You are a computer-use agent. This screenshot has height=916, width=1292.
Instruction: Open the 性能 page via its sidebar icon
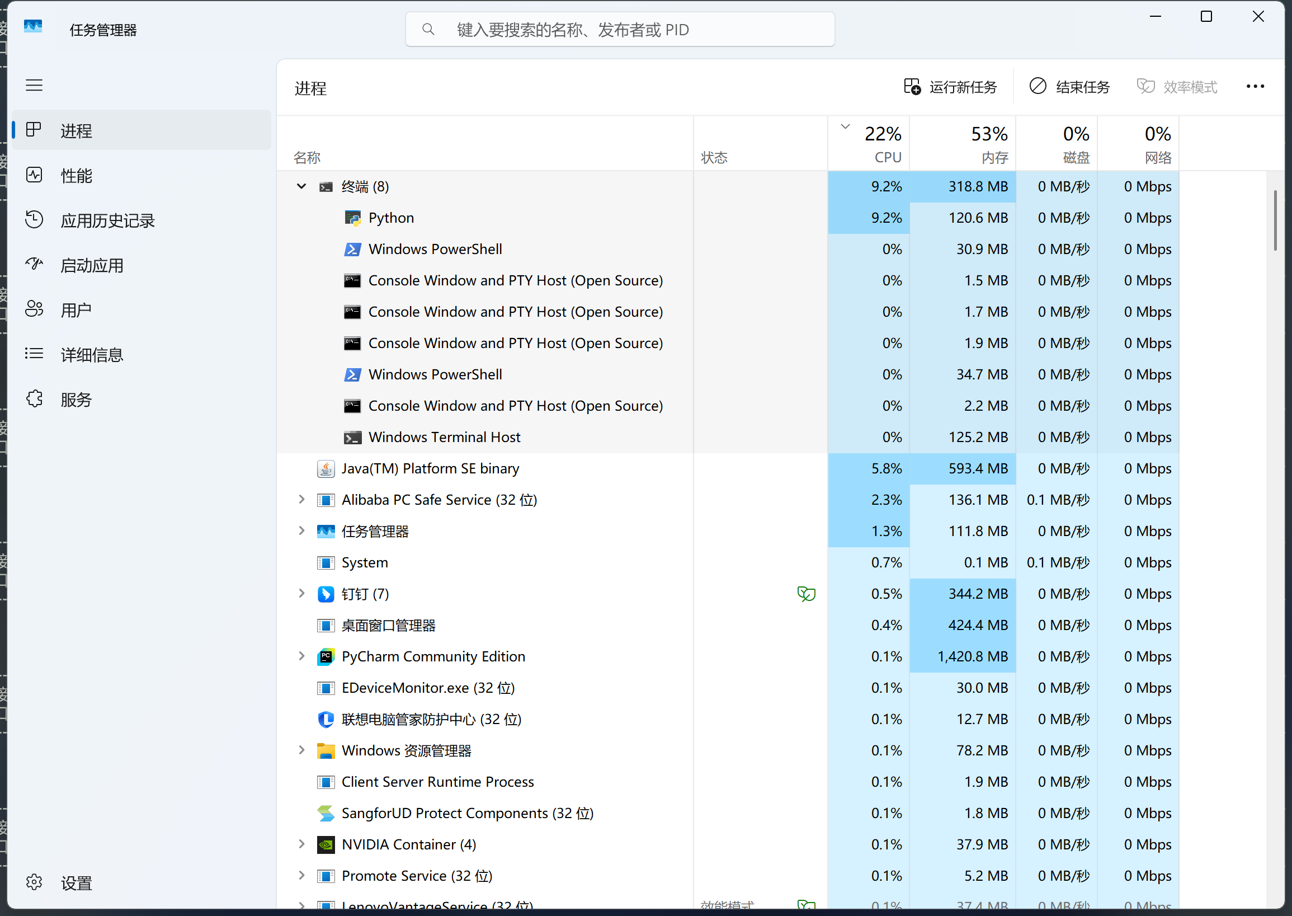34,175
